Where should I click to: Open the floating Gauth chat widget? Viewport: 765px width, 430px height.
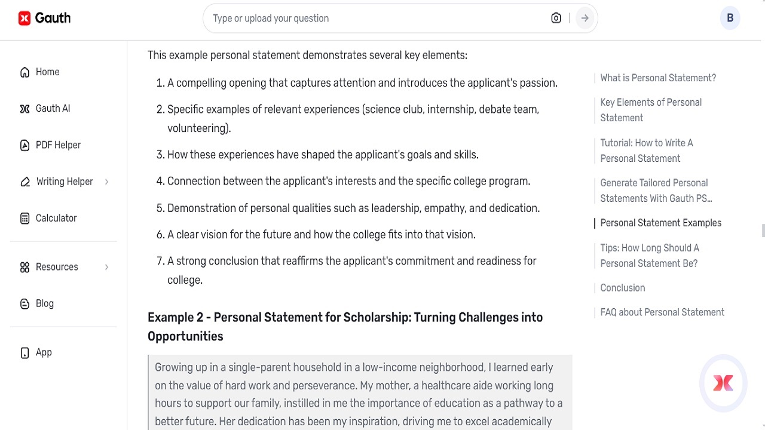[723, 383]
